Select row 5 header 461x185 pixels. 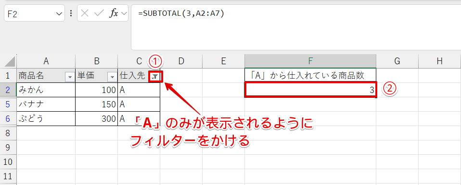(8, 104)
